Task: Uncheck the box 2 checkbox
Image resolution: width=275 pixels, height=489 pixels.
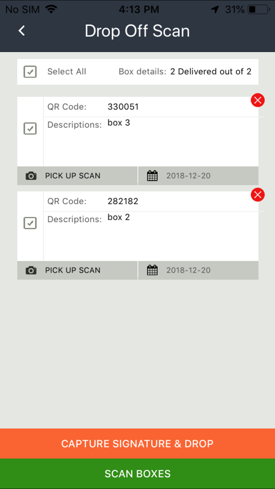Action: tap(30, 223)
